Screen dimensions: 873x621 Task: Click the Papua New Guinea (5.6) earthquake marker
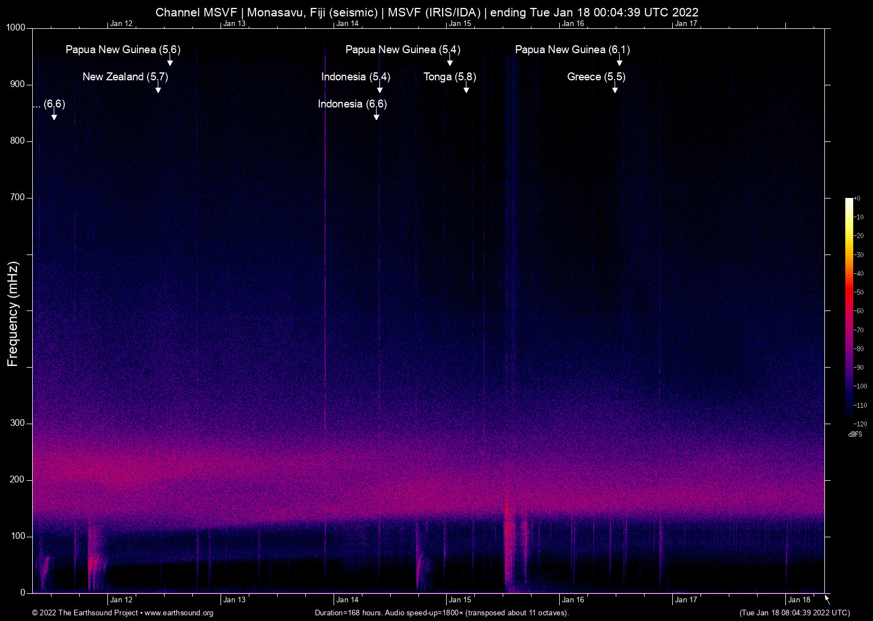[123, 50]
